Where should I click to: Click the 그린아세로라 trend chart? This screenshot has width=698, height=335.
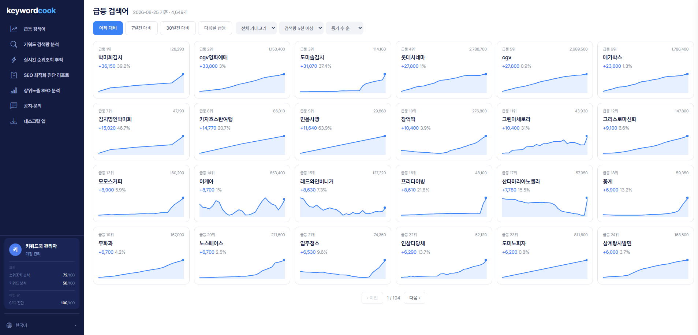click(545, 145)
